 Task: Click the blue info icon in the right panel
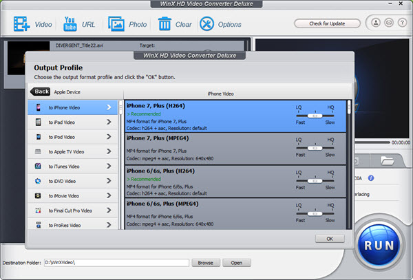(371, 178)
